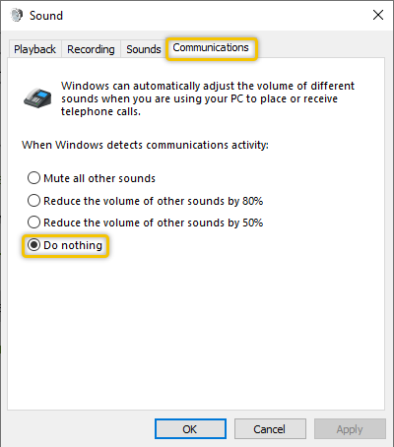Viewport: 394px width, 447px height.
Task: Click the 'Sound' title text in title bar
Action: pos(46,16)
